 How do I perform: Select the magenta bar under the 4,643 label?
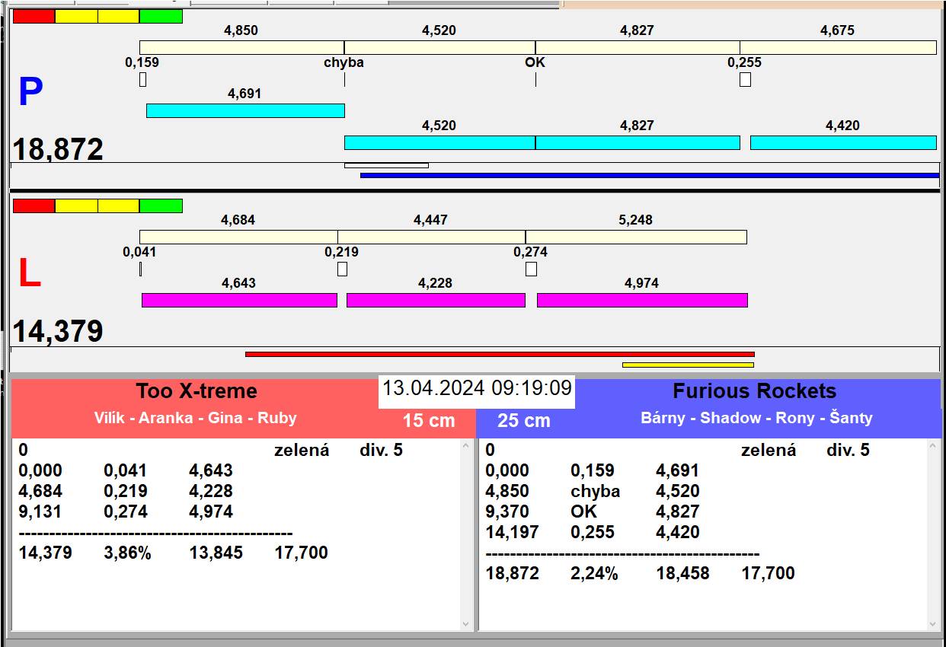pos(239,300)
